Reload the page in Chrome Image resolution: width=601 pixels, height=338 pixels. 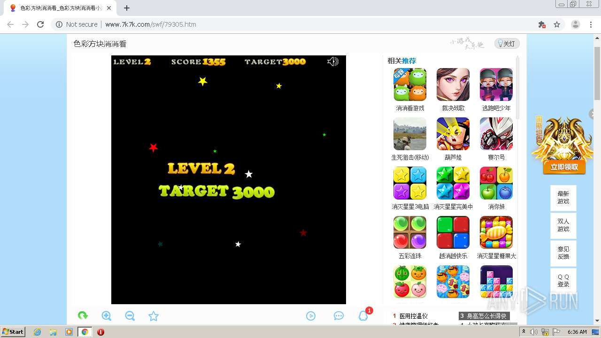pos(40,24)
